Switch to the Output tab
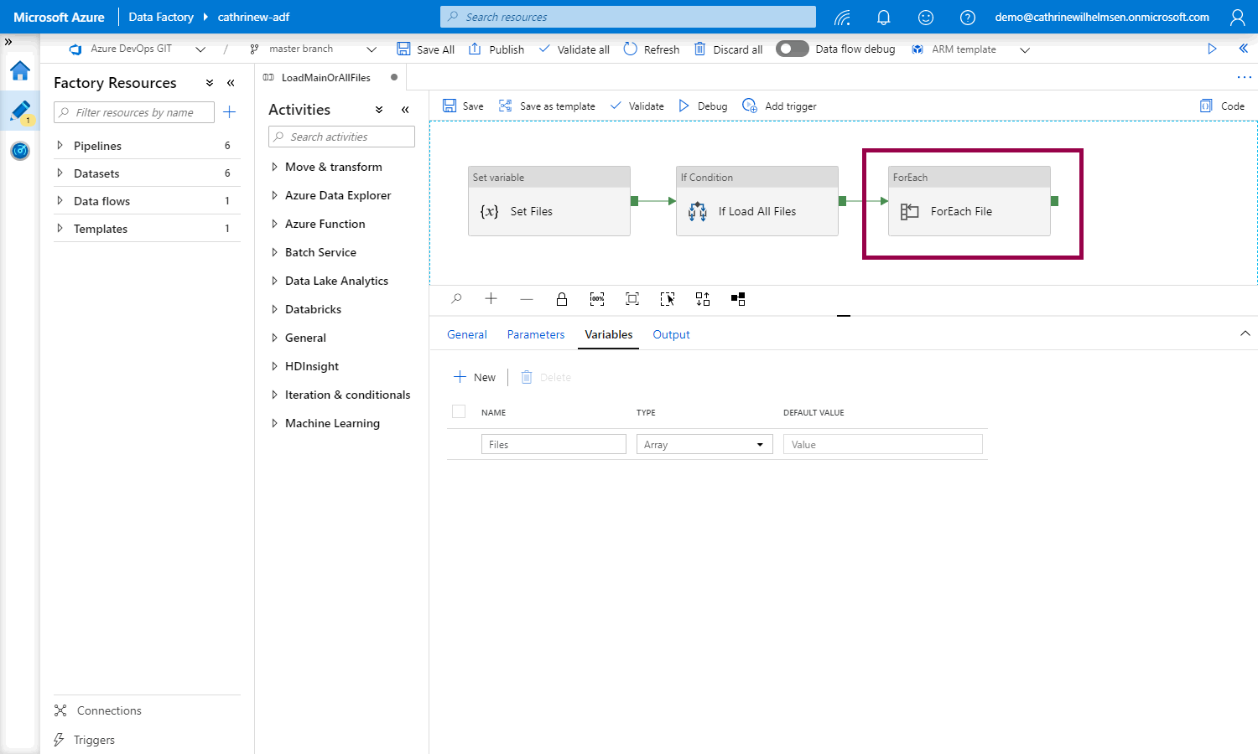1258x754 pixels. click(671, 334)
